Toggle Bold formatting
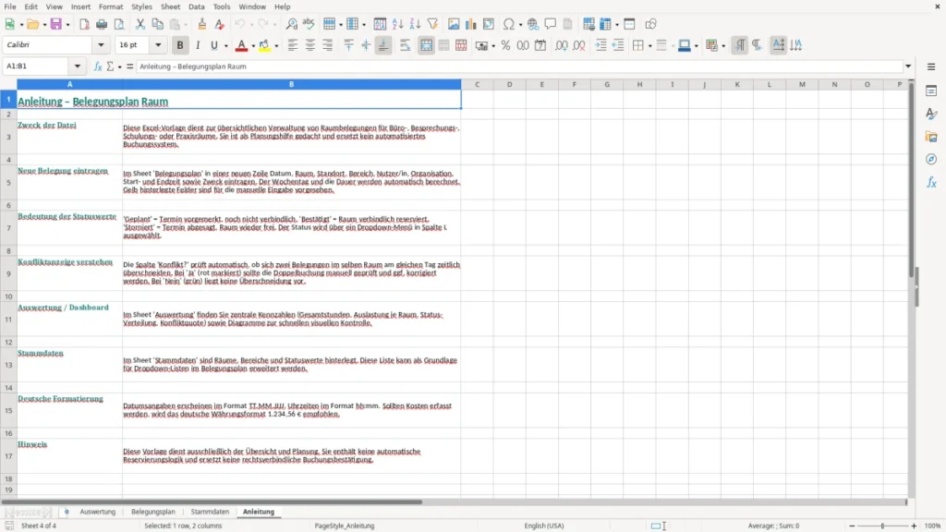The image size is (946, 532). [180, 45]
